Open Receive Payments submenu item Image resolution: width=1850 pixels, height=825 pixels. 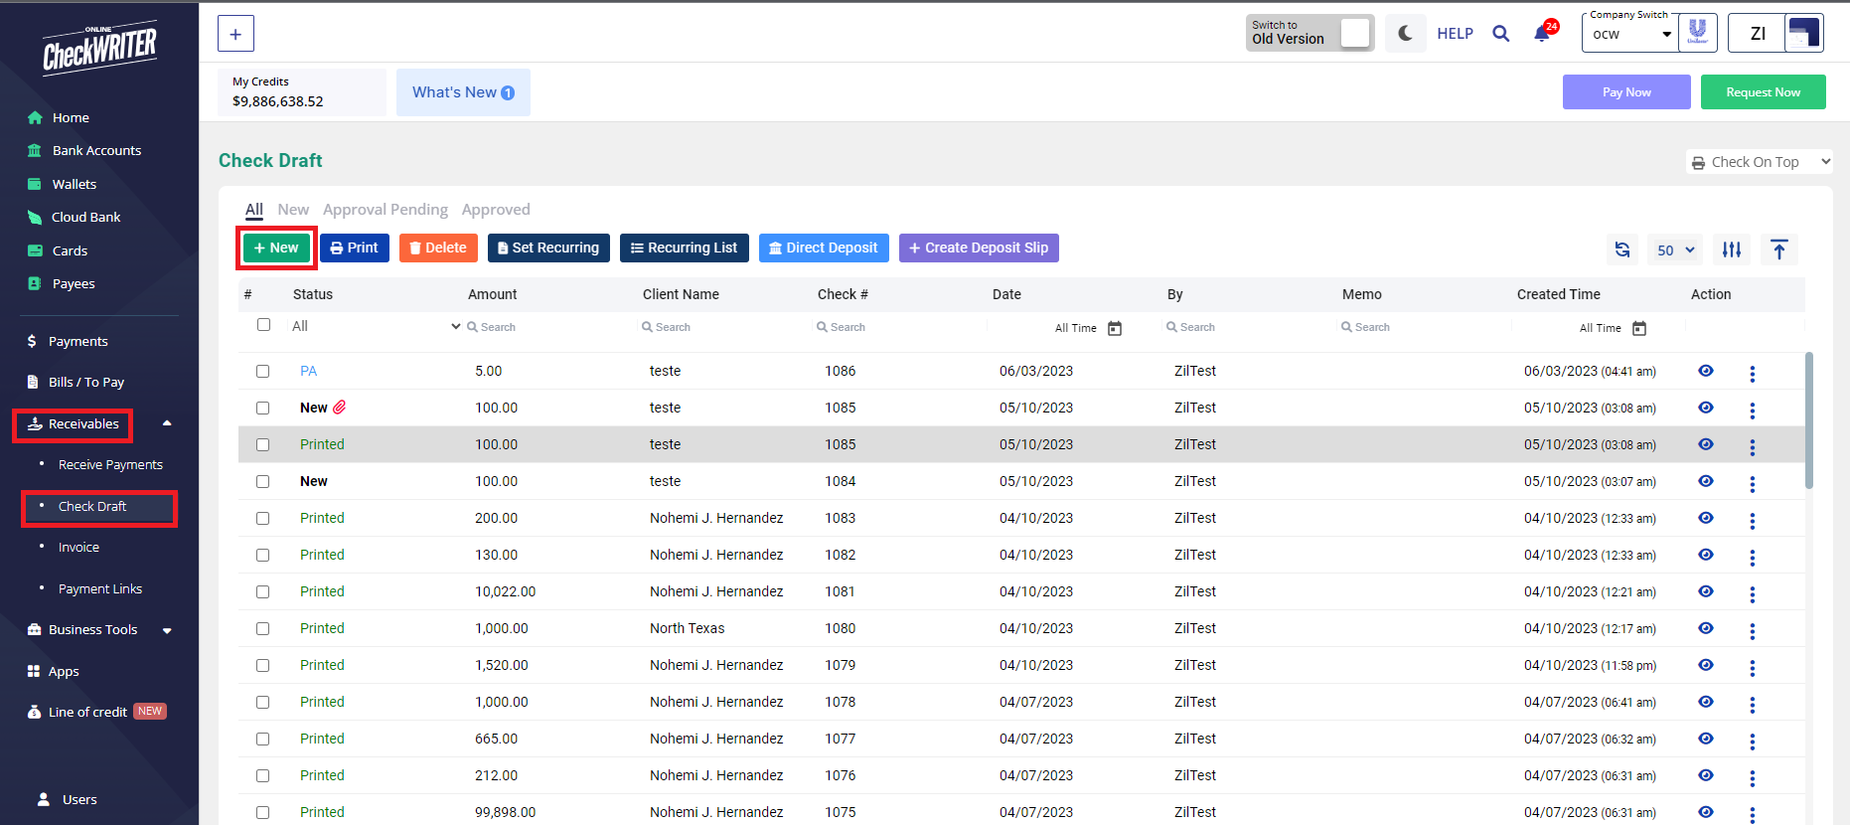[110, 465]
